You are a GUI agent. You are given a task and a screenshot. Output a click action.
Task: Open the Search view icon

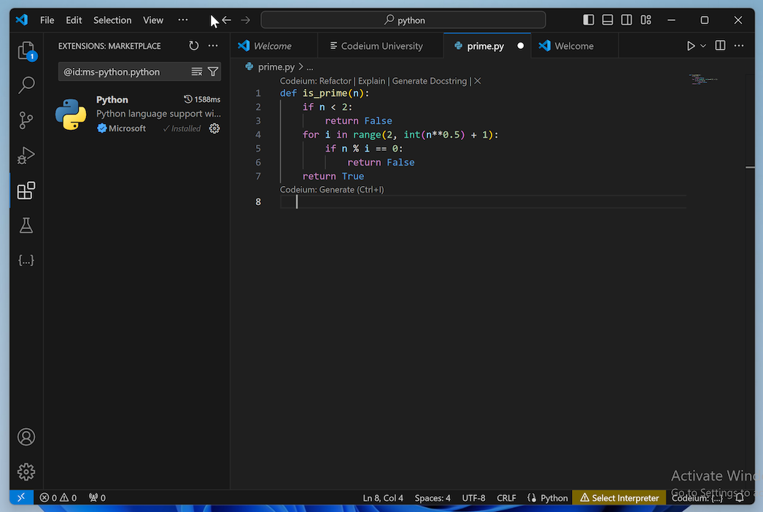(26, 85)
